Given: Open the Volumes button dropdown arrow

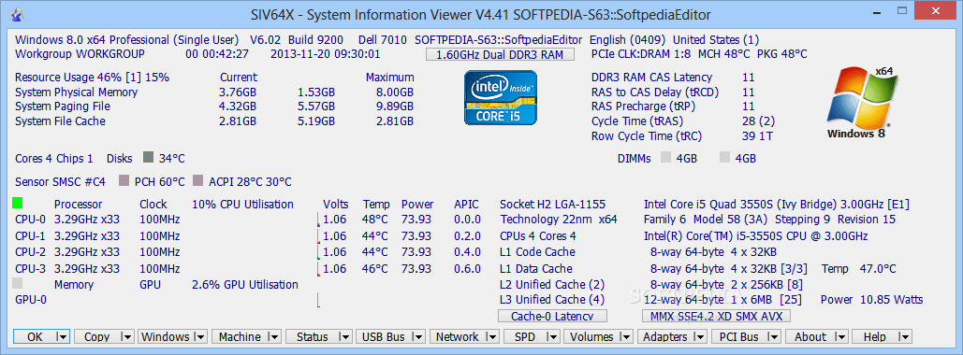Looking at the screenshot, I should click(626, 336).
